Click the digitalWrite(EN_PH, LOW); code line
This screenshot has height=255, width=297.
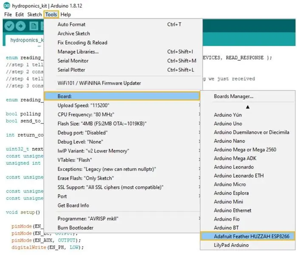click(48, 247)
